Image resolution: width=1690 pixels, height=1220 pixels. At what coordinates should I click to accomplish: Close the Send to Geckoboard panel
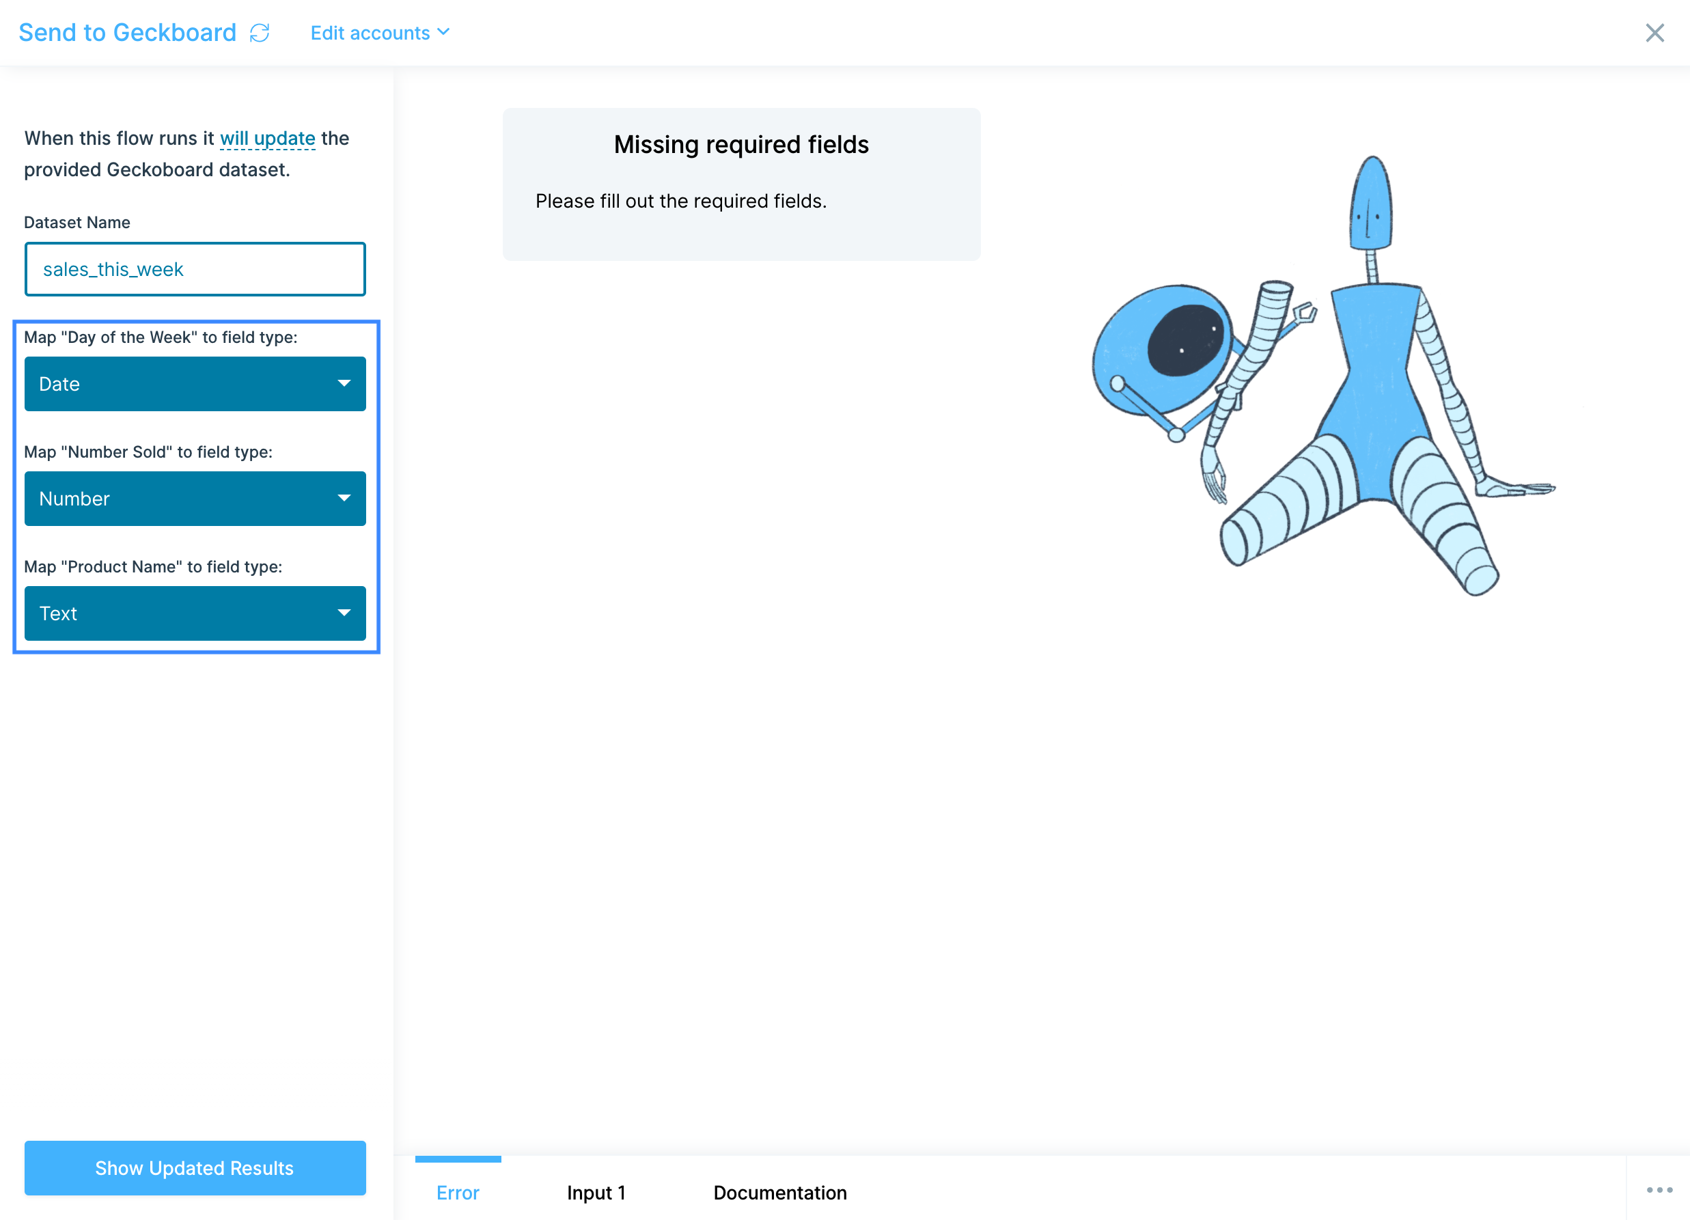coord(1654,33)
